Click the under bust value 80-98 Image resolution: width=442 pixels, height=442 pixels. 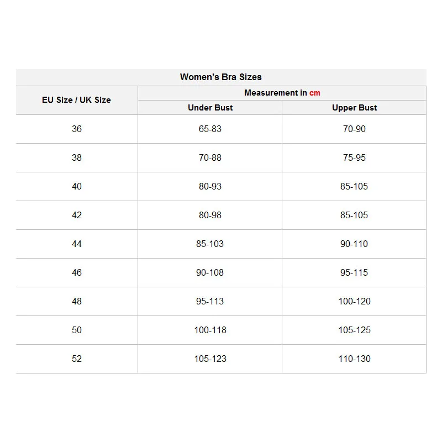pyautogui.click(x=210, y=215)
